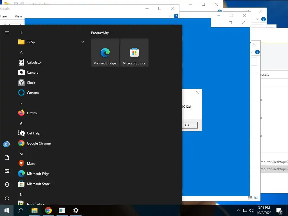Click the 7-Zip folder chevron arrow
This screenshot has width=288, height=216.
coord(83,42)
